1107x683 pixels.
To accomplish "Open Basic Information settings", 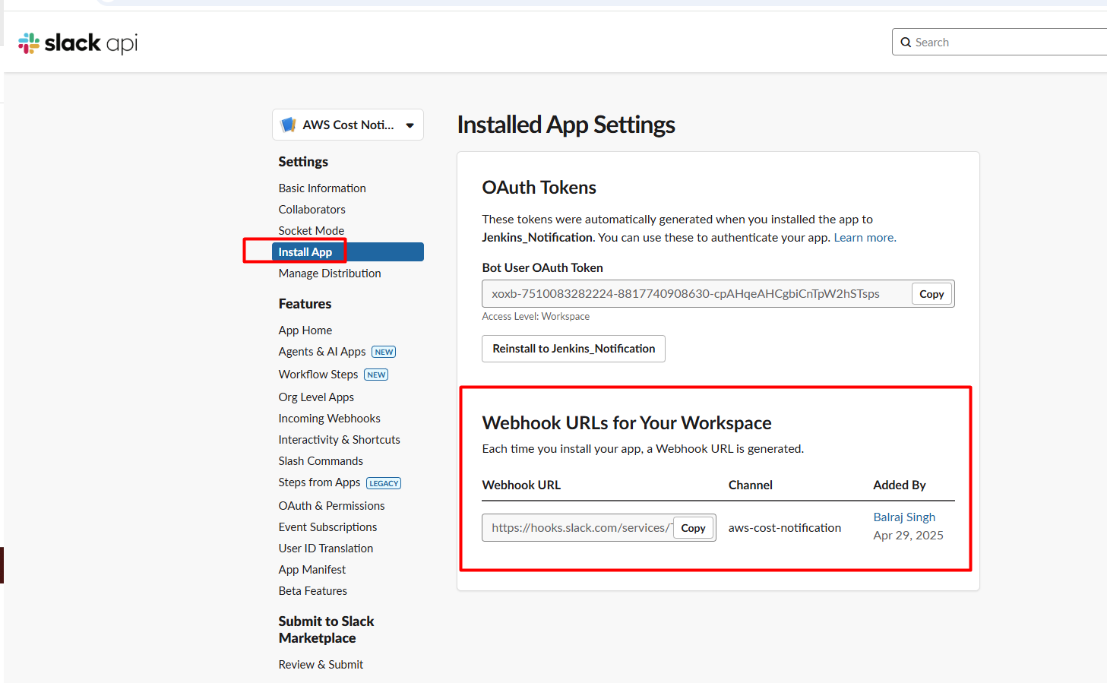I will click(x=322, y=188).
